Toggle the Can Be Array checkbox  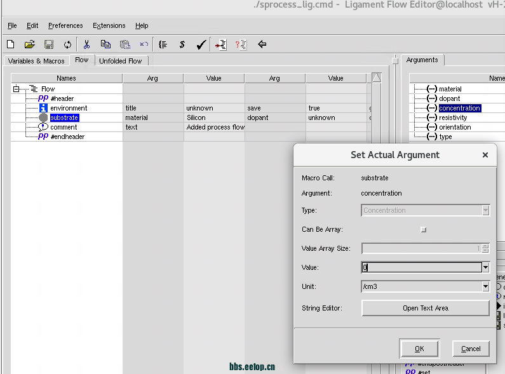click(x=424, y=229)
